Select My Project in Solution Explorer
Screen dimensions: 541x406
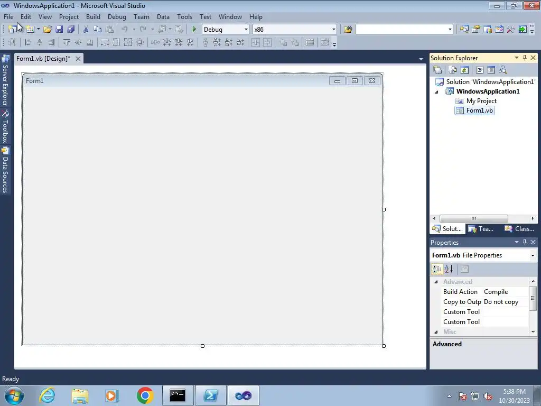(x=481, y=101)
